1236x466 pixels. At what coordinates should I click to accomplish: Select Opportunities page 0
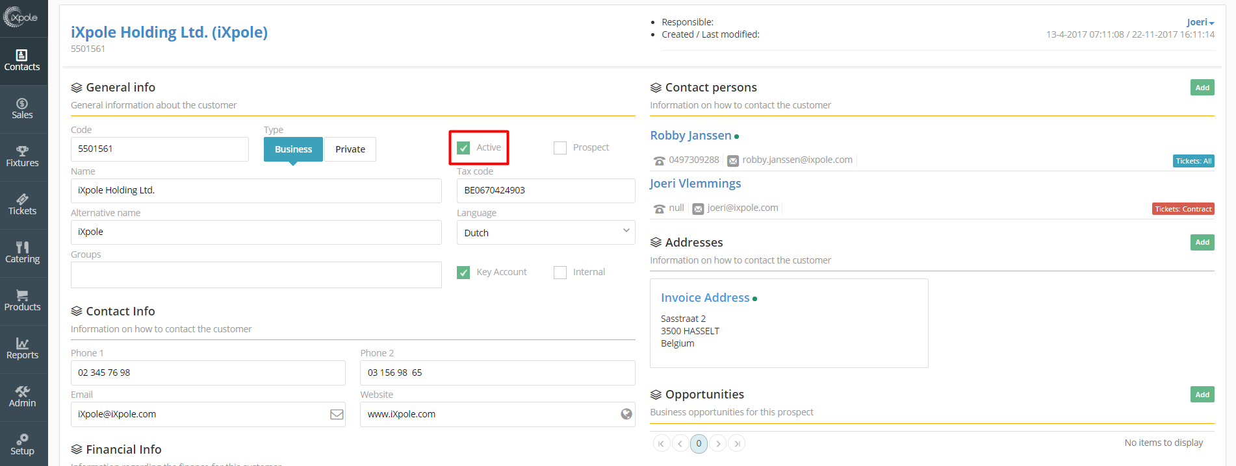[699, 443]
